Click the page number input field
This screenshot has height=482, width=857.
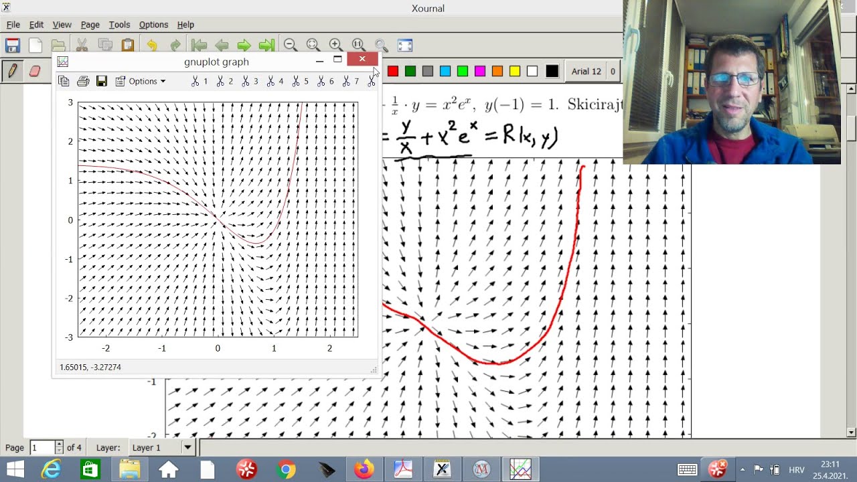(x=42, y=447)
